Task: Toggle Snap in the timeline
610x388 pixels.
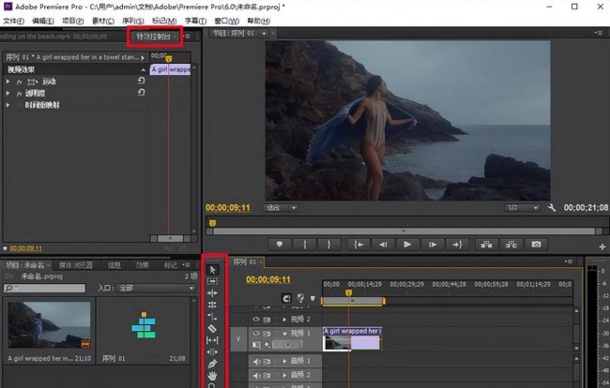Action: click(287, 298)
